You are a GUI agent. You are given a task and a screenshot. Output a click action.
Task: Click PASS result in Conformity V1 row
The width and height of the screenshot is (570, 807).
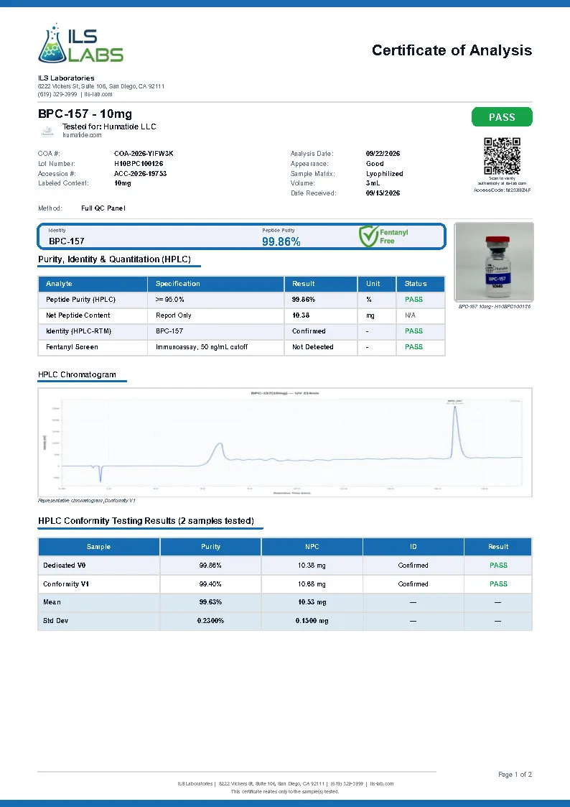coord(498,584)
